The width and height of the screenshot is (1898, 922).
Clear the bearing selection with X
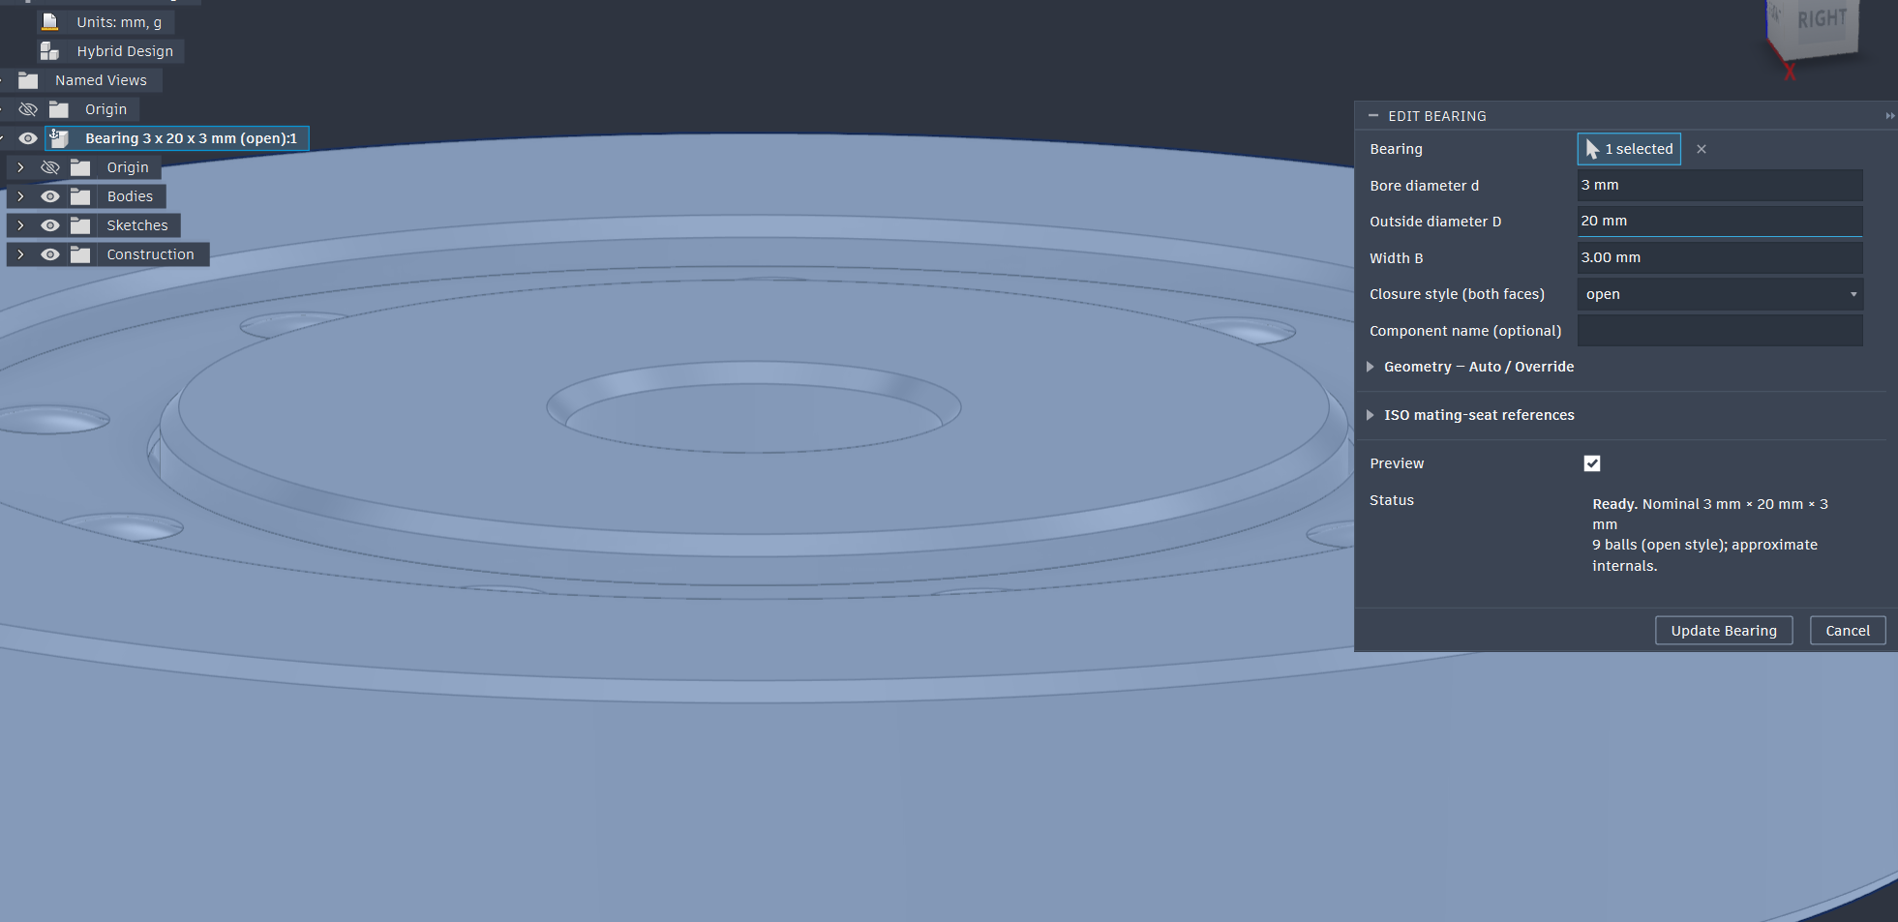(x=1702, y=149)
